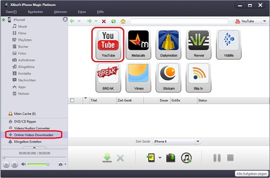270x178 pixels.
Task: Click the URL address input field
Action: (x=179, y=21)
